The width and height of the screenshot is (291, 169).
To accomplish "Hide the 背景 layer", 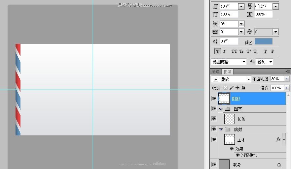I will 214,164.
